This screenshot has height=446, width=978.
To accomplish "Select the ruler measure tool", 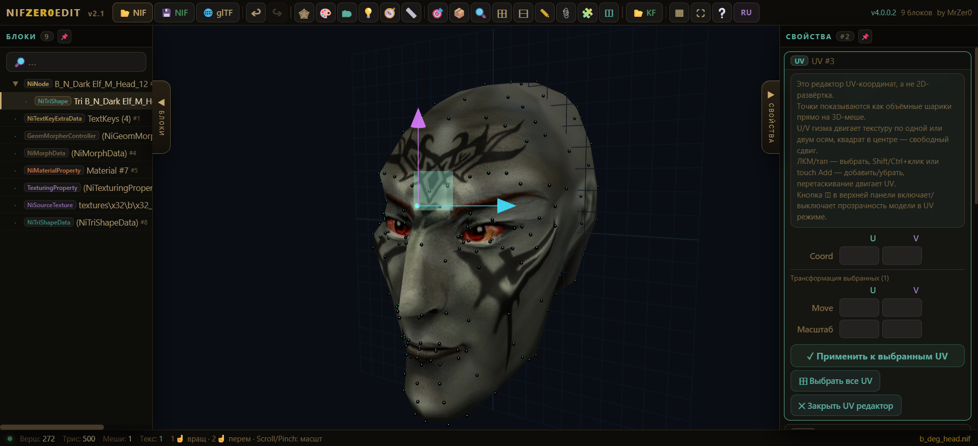I will 411,13.
